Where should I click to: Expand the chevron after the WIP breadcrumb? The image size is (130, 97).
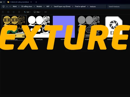(x=51, y=6)
